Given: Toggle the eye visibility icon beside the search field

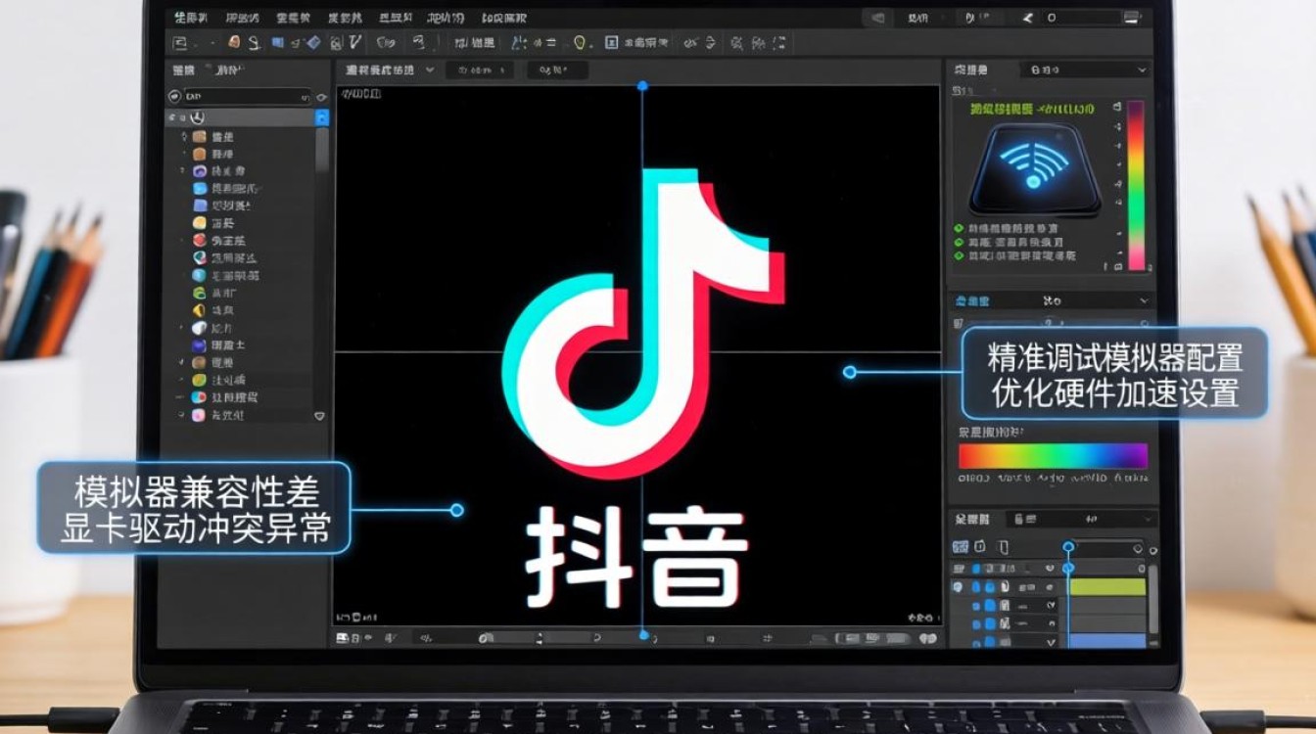Looking at the screenshot, I should 321,97.
